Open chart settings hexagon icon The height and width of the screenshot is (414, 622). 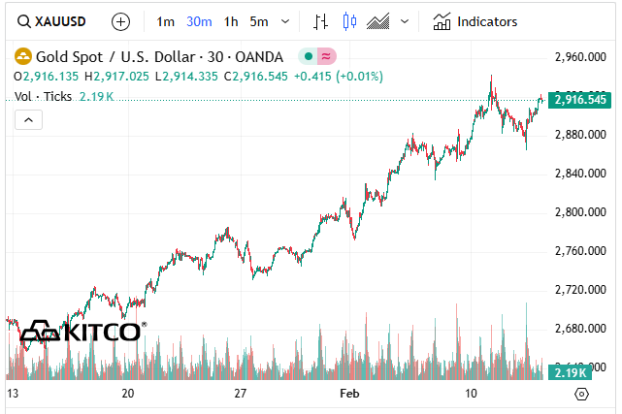(581, 394)
